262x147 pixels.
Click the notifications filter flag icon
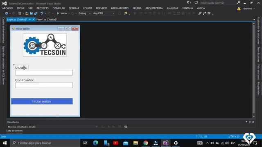click(189, 3)
